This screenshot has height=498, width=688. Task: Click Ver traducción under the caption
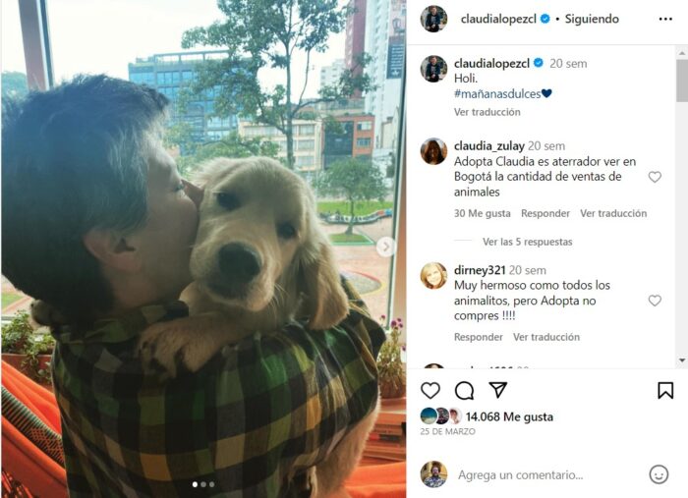point(487,112)
